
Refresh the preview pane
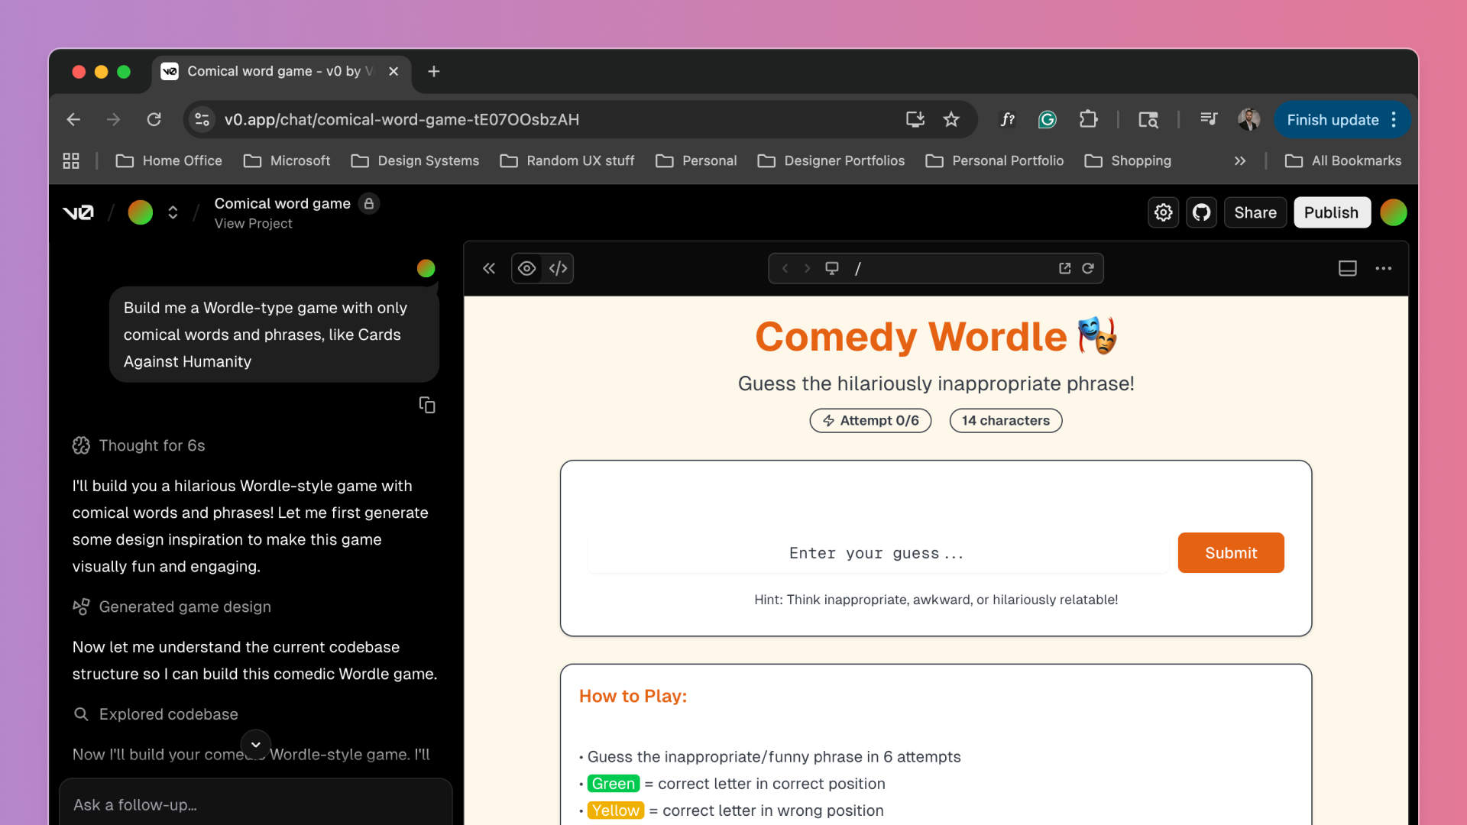click(x=1088, y=268)
